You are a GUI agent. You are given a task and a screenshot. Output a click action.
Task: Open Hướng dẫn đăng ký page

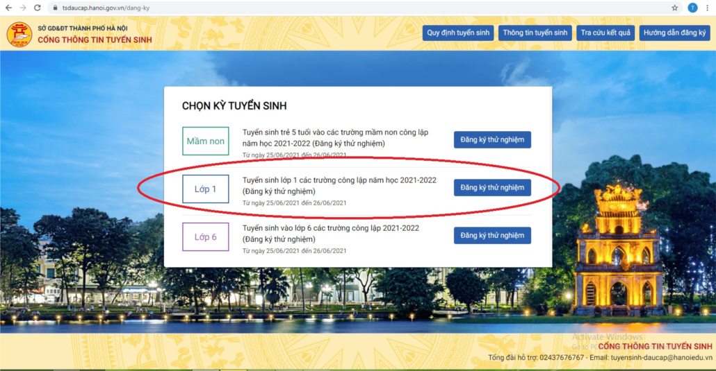pos(674,33)
